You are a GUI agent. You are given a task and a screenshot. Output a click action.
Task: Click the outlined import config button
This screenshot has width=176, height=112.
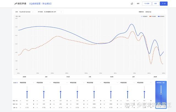(147, 4)
